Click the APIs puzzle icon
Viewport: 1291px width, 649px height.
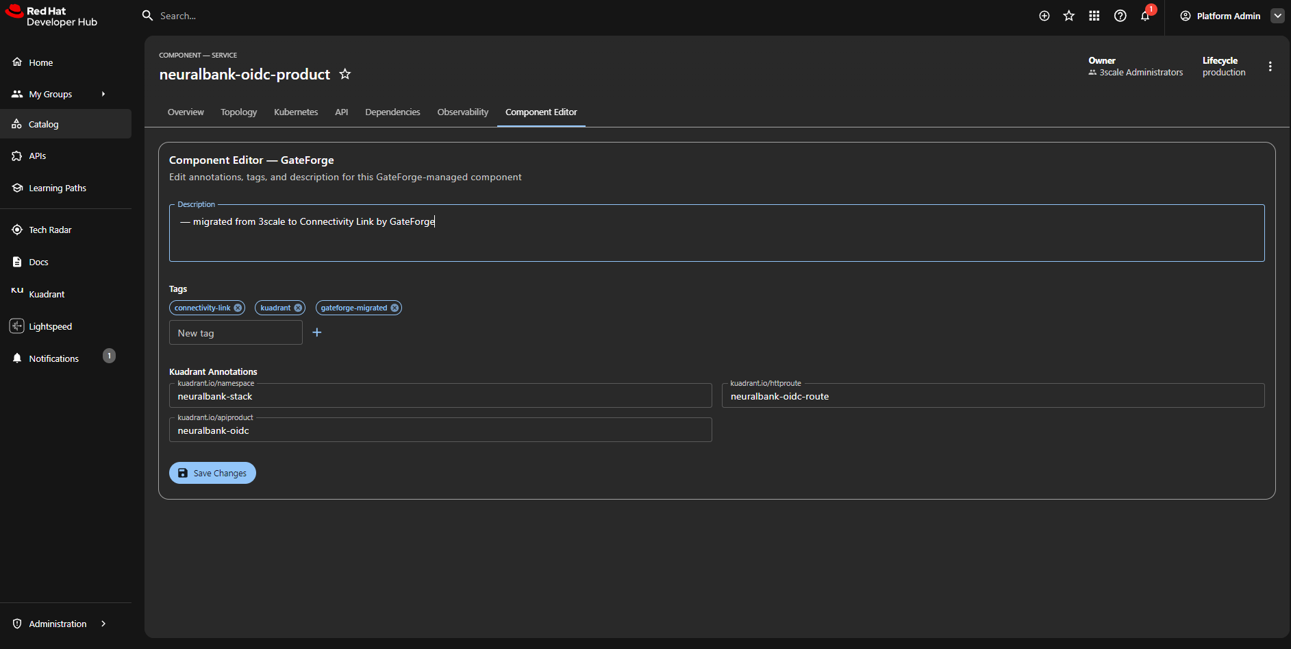(x=17, y=156)
